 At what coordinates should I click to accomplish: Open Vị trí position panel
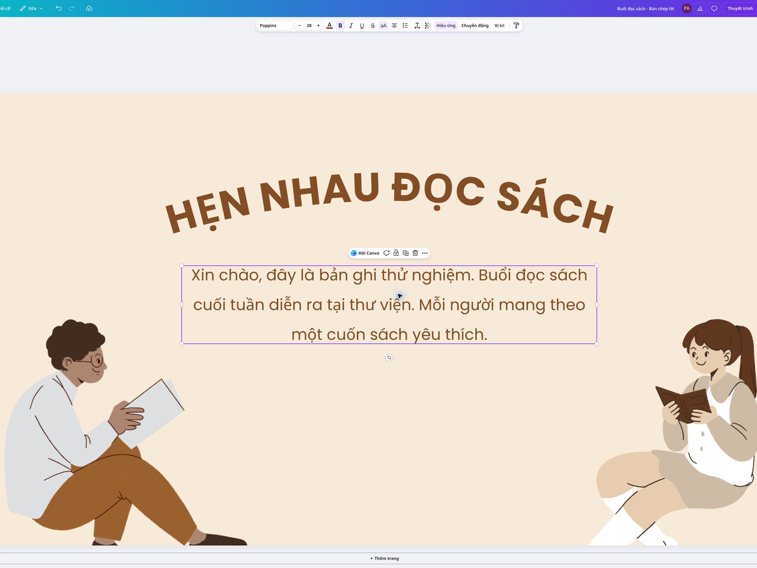click(x=499, y=26)
